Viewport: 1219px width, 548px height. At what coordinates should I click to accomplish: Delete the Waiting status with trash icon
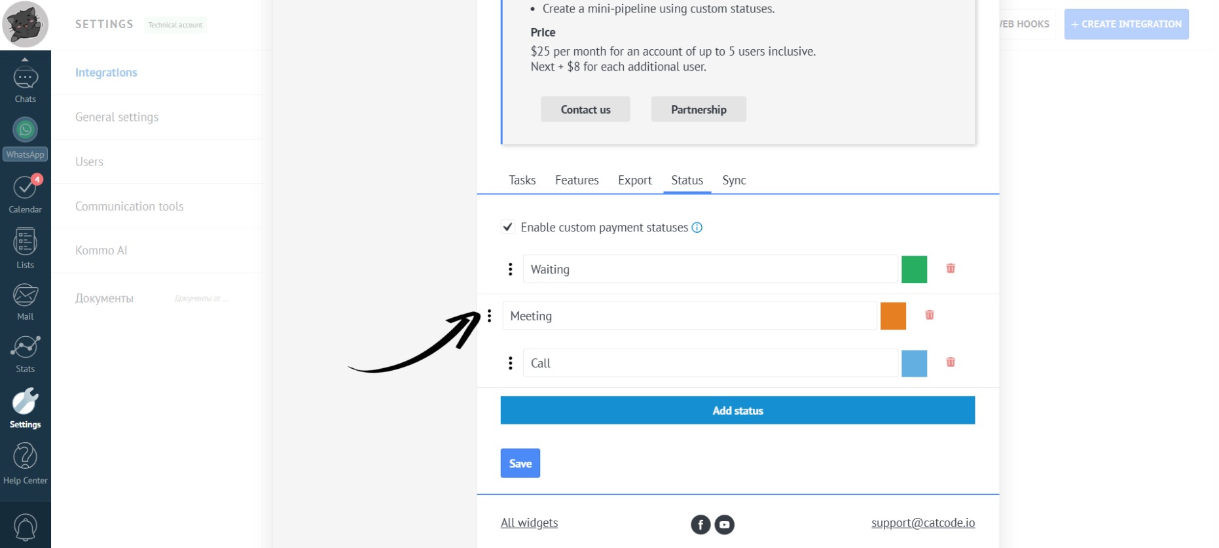(x=951, y=268)
